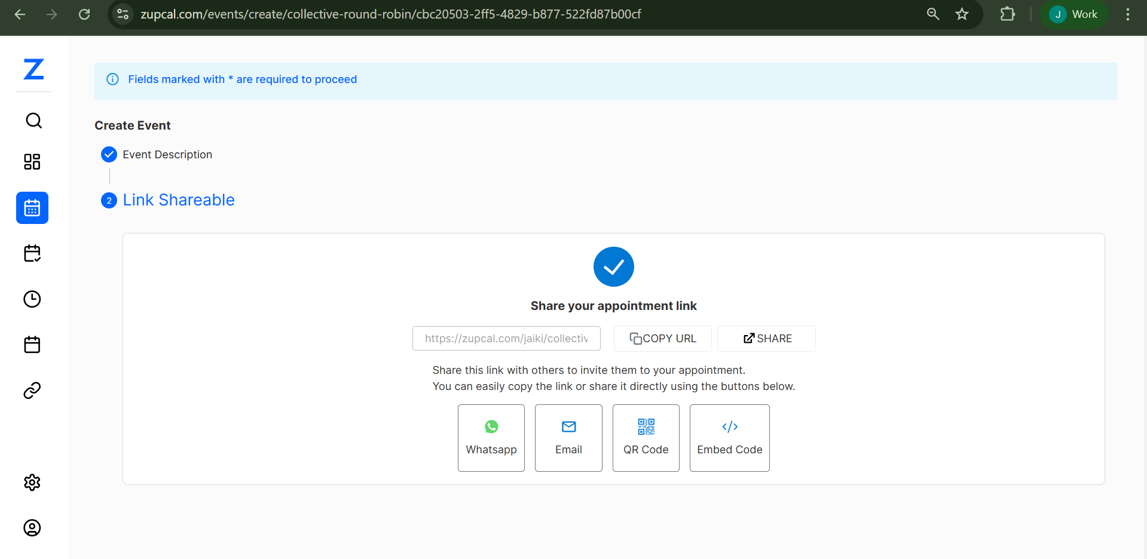Generate a QR Code for the link
This screenshot has height=559, width=1147.
pos(646,437)
